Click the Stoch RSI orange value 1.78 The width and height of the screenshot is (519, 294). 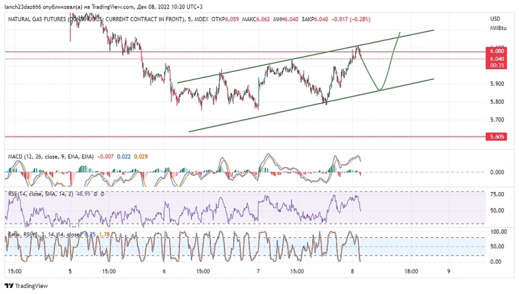[104, 235]
